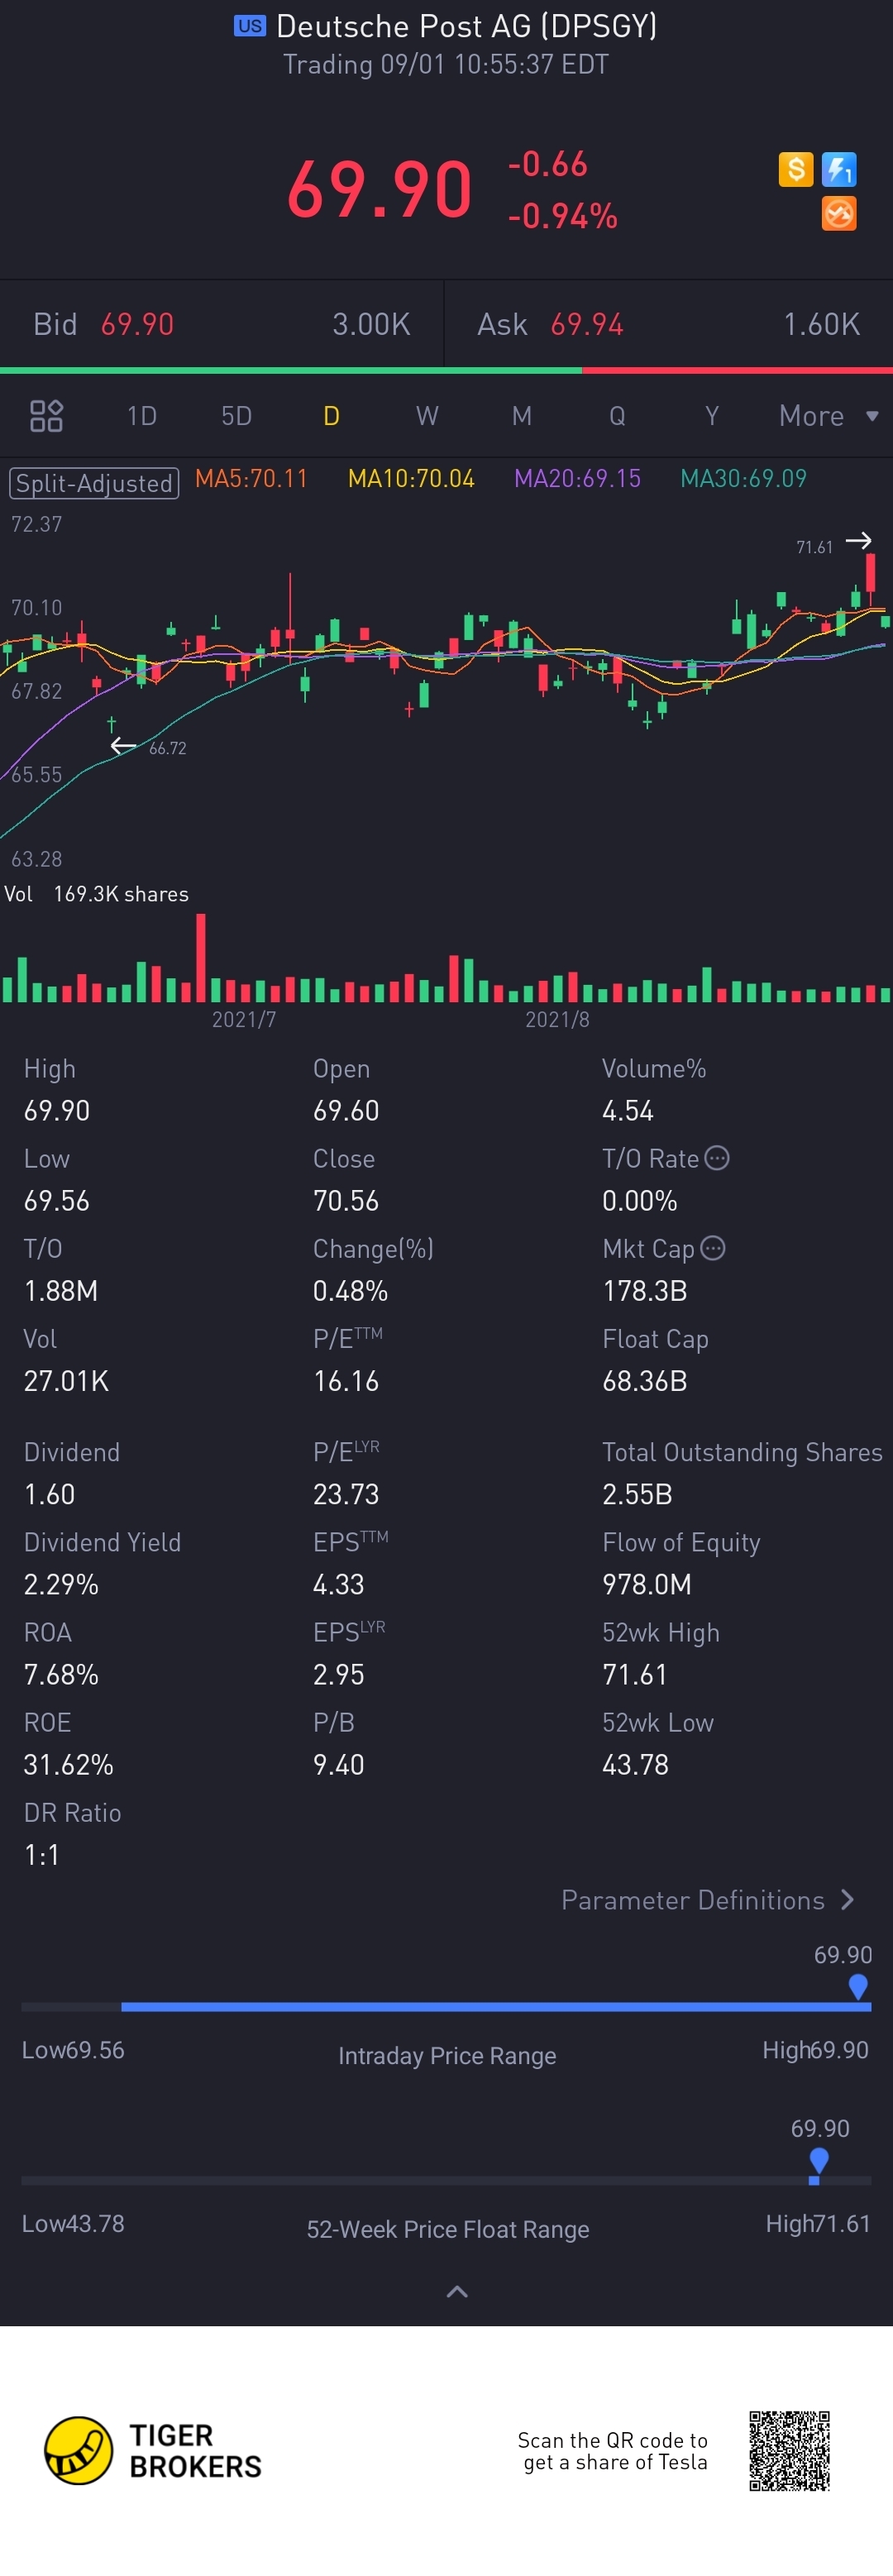Tap the US market flag badge

[x=250, y=26]
